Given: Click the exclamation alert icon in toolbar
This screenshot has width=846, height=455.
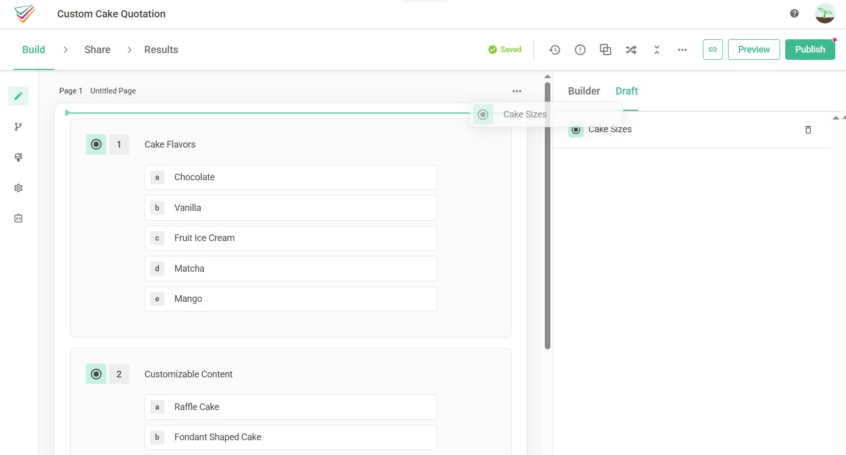Looking at the screenshot, I should coord(580,50).
